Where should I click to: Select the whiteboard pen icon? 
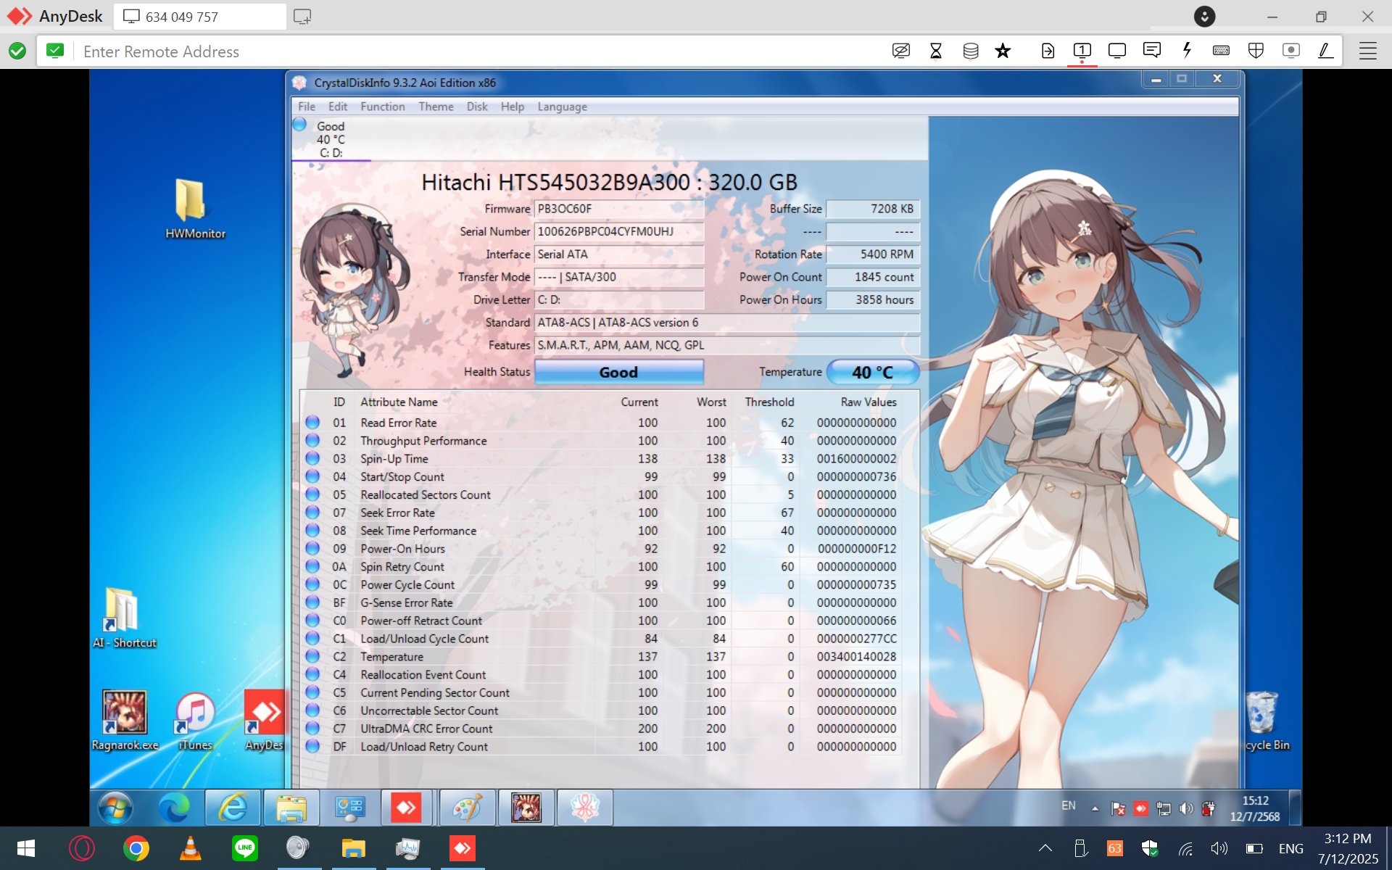tap(1325, 51)
